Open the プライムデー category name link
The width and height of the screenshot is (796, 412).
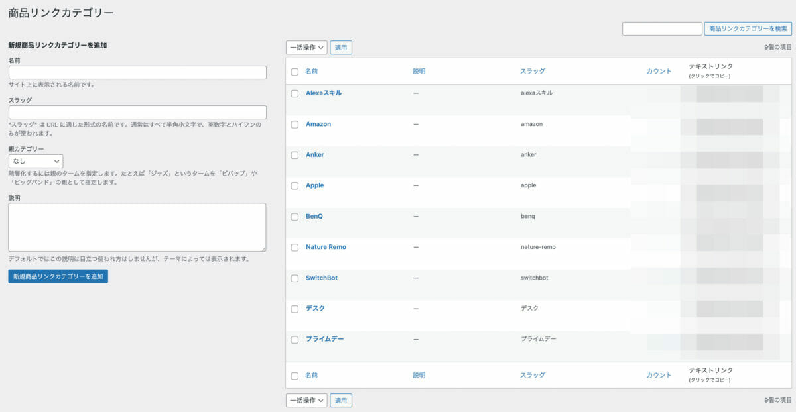(x=325, y=339)
